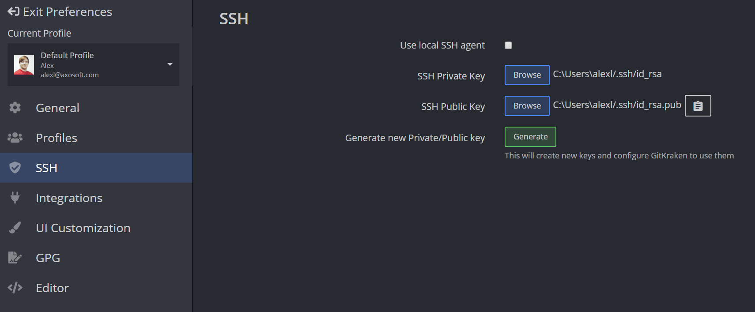Expand the Default Profile dropdown arrow
This screenshot has height=312, width=755.
tap(170, 64)
